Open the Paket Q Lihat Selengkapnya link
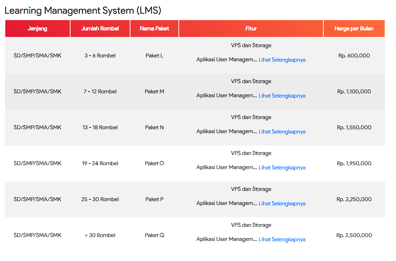 click(282, 239)
